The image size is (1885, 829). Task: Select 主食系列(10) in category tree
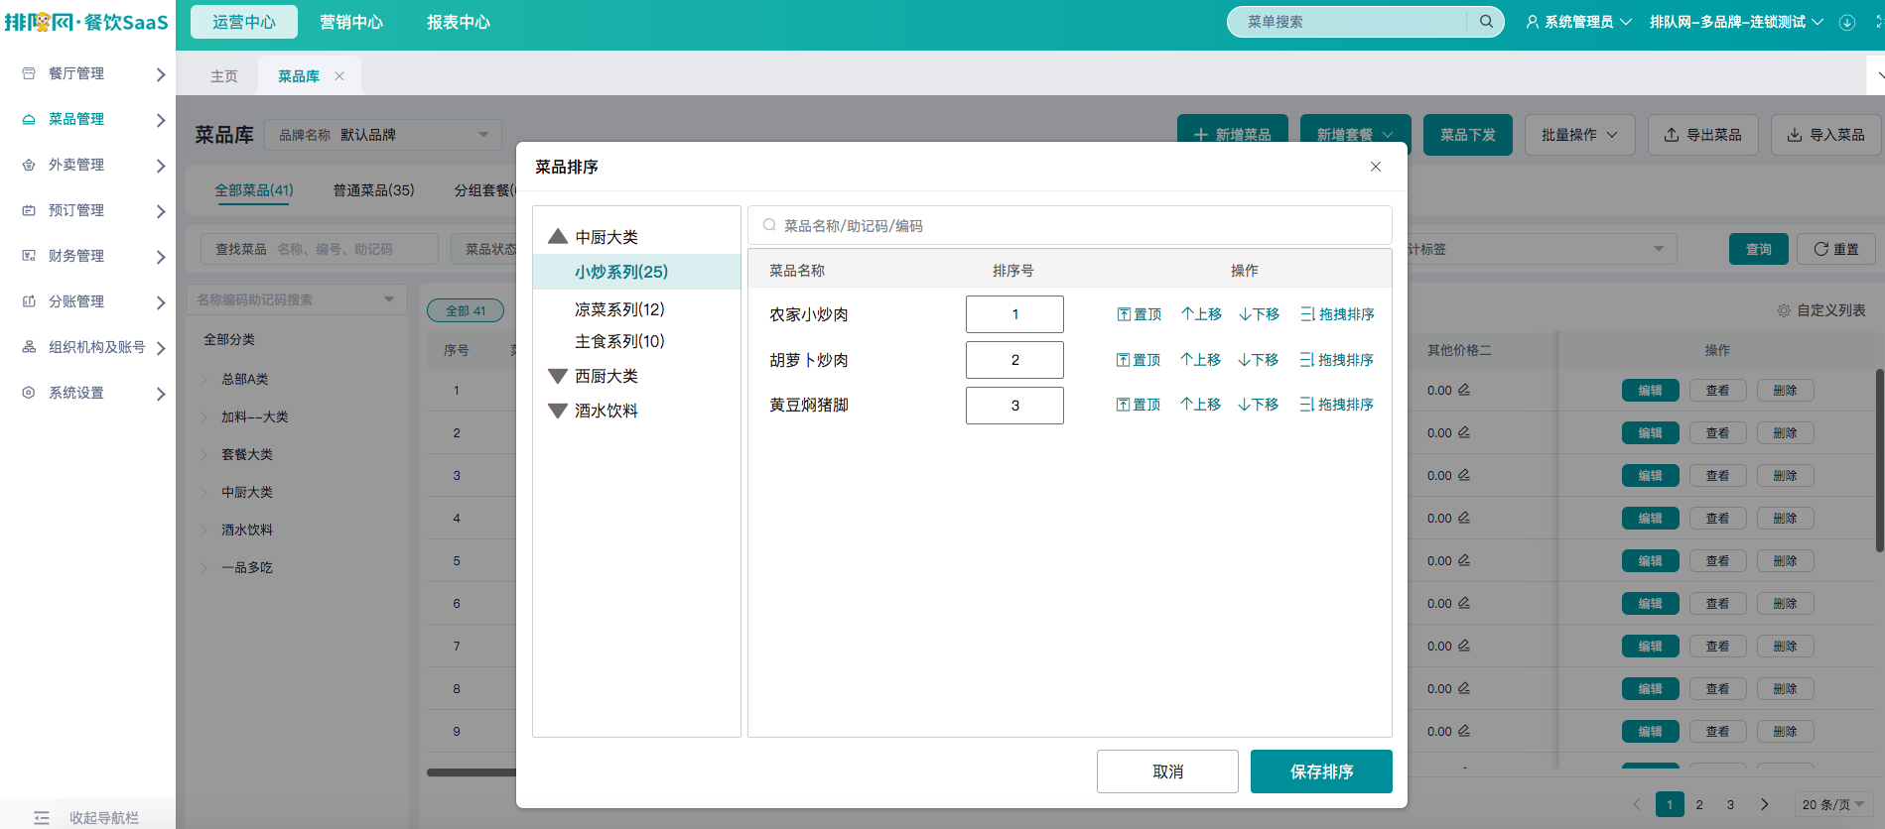(x=619, y=341)
